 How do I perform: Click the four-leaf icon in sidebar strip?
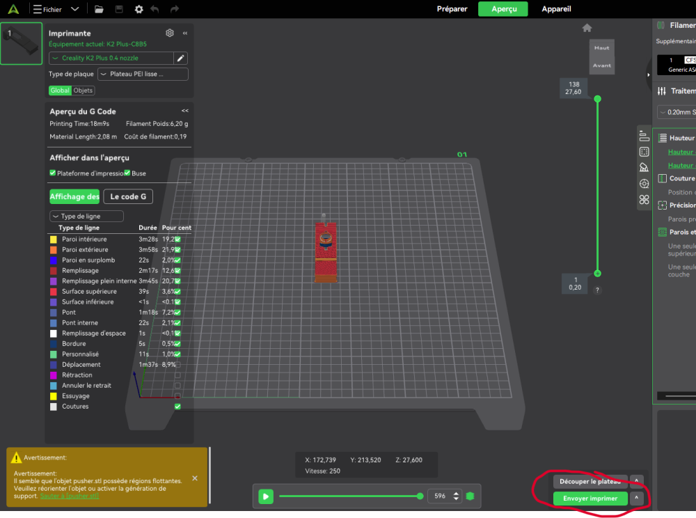(644, 199)
